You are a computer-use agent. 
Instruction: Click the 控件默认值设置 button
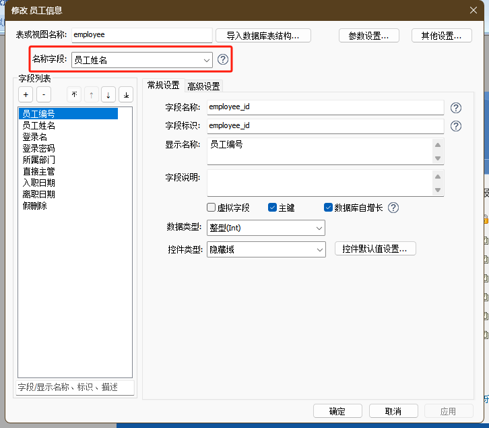click(375, 249)
